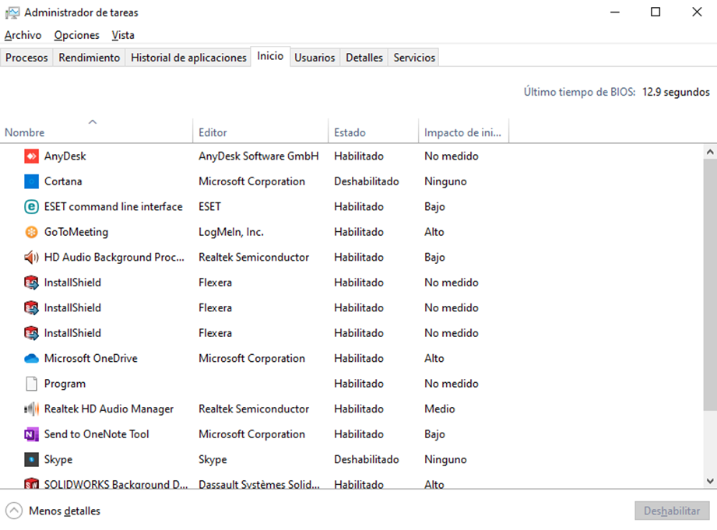
Task: Switch to the Servicios tab
Action: click(x=414, y=58)
